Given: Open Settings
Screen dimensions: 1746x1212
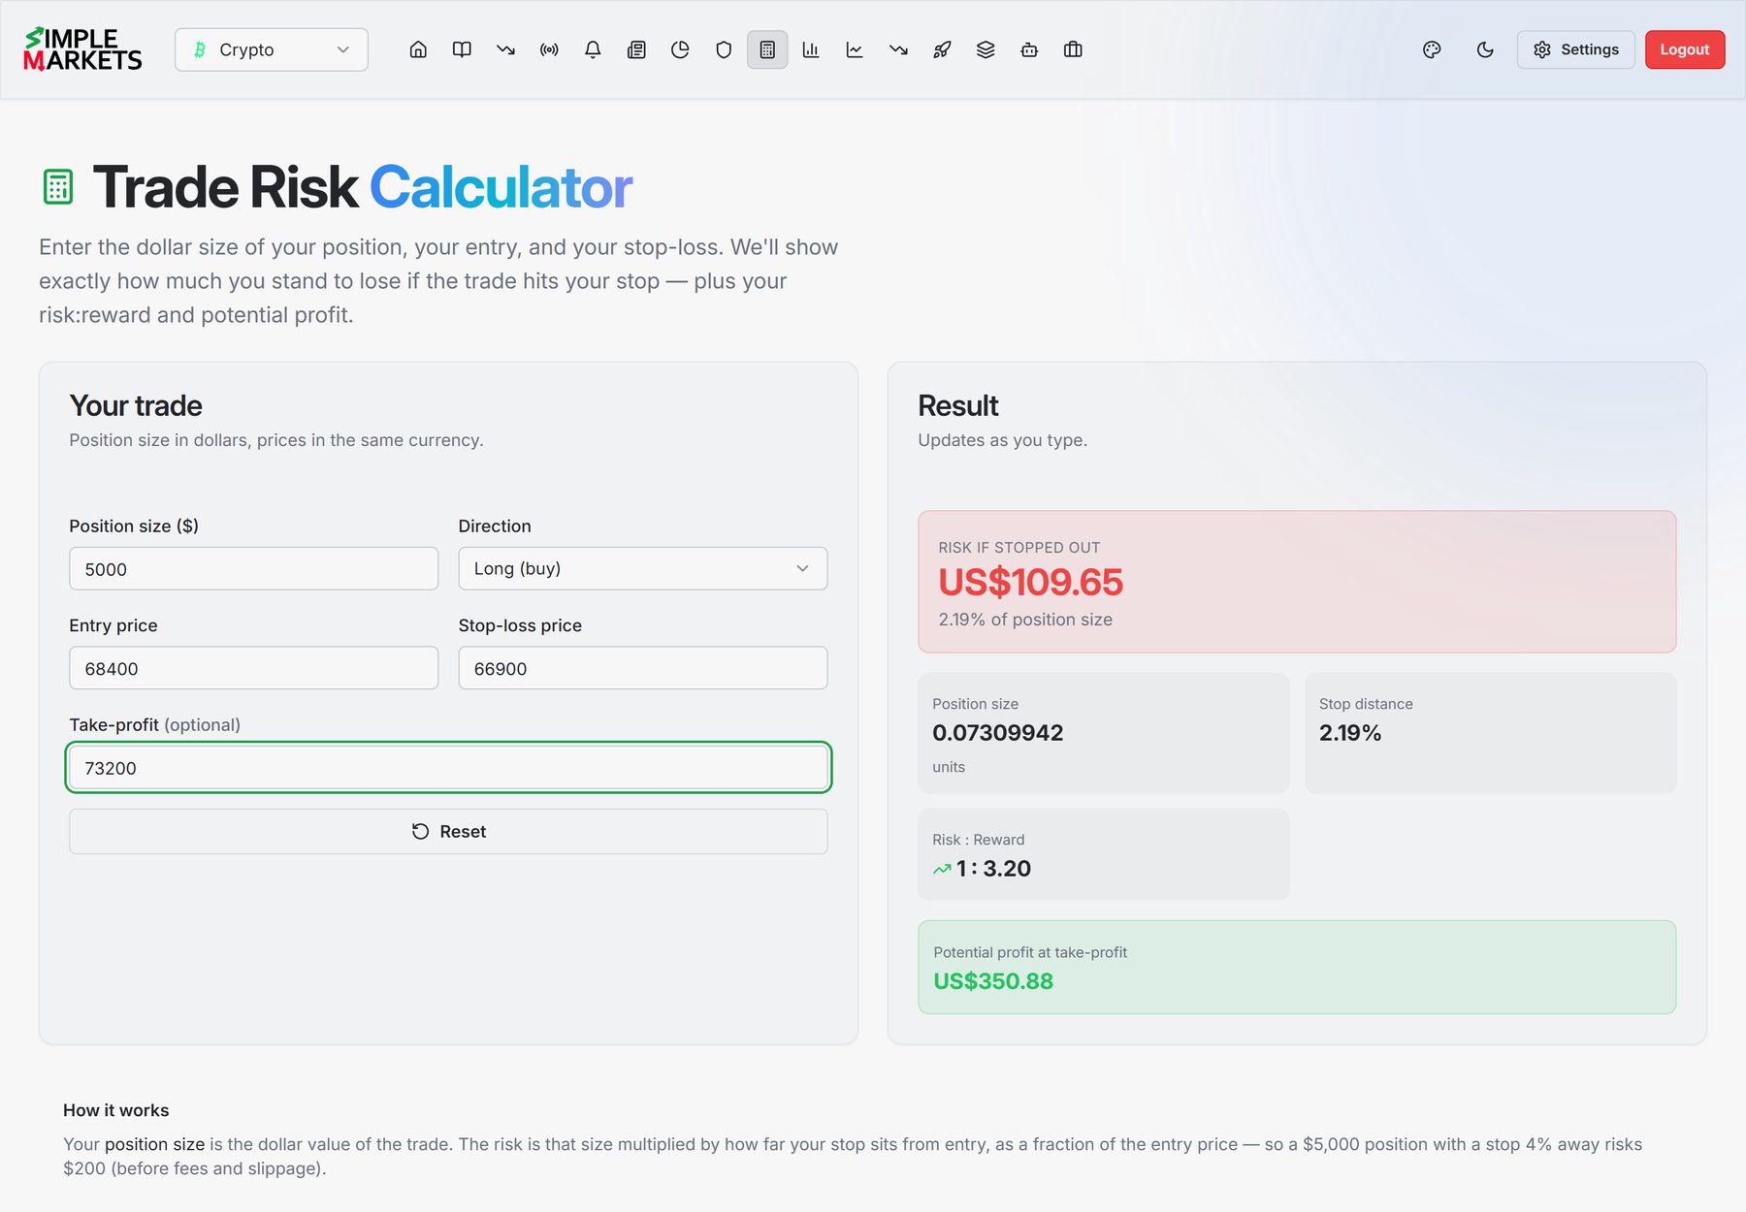Looking at the screenshot, I should [1575, 49].
